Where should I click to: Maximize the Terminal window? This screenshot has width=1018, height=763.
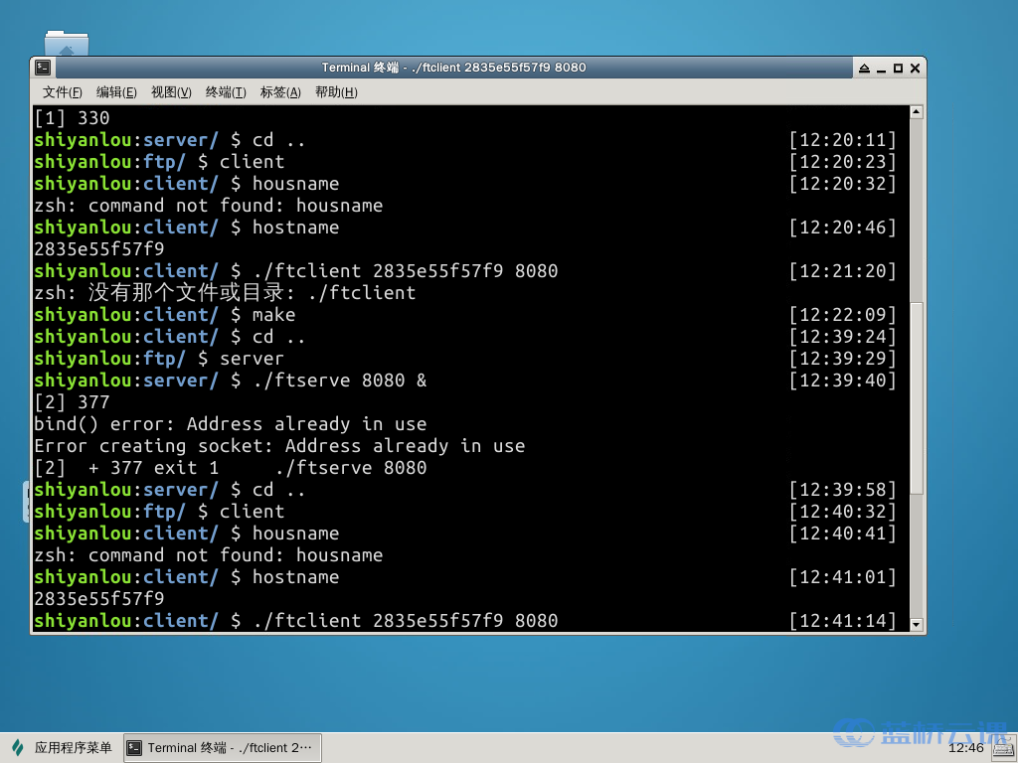[x=898, y=68]
